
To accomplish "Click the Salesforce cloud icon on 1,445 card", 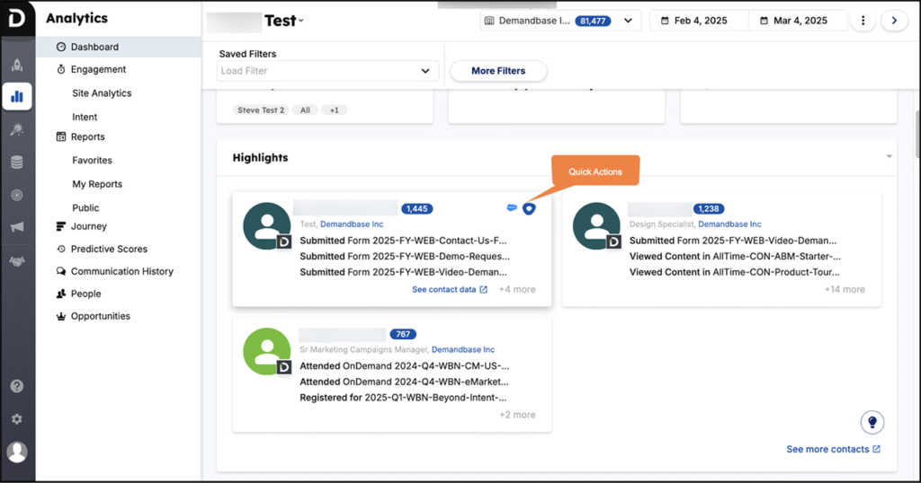I will (x=512, y=207).
